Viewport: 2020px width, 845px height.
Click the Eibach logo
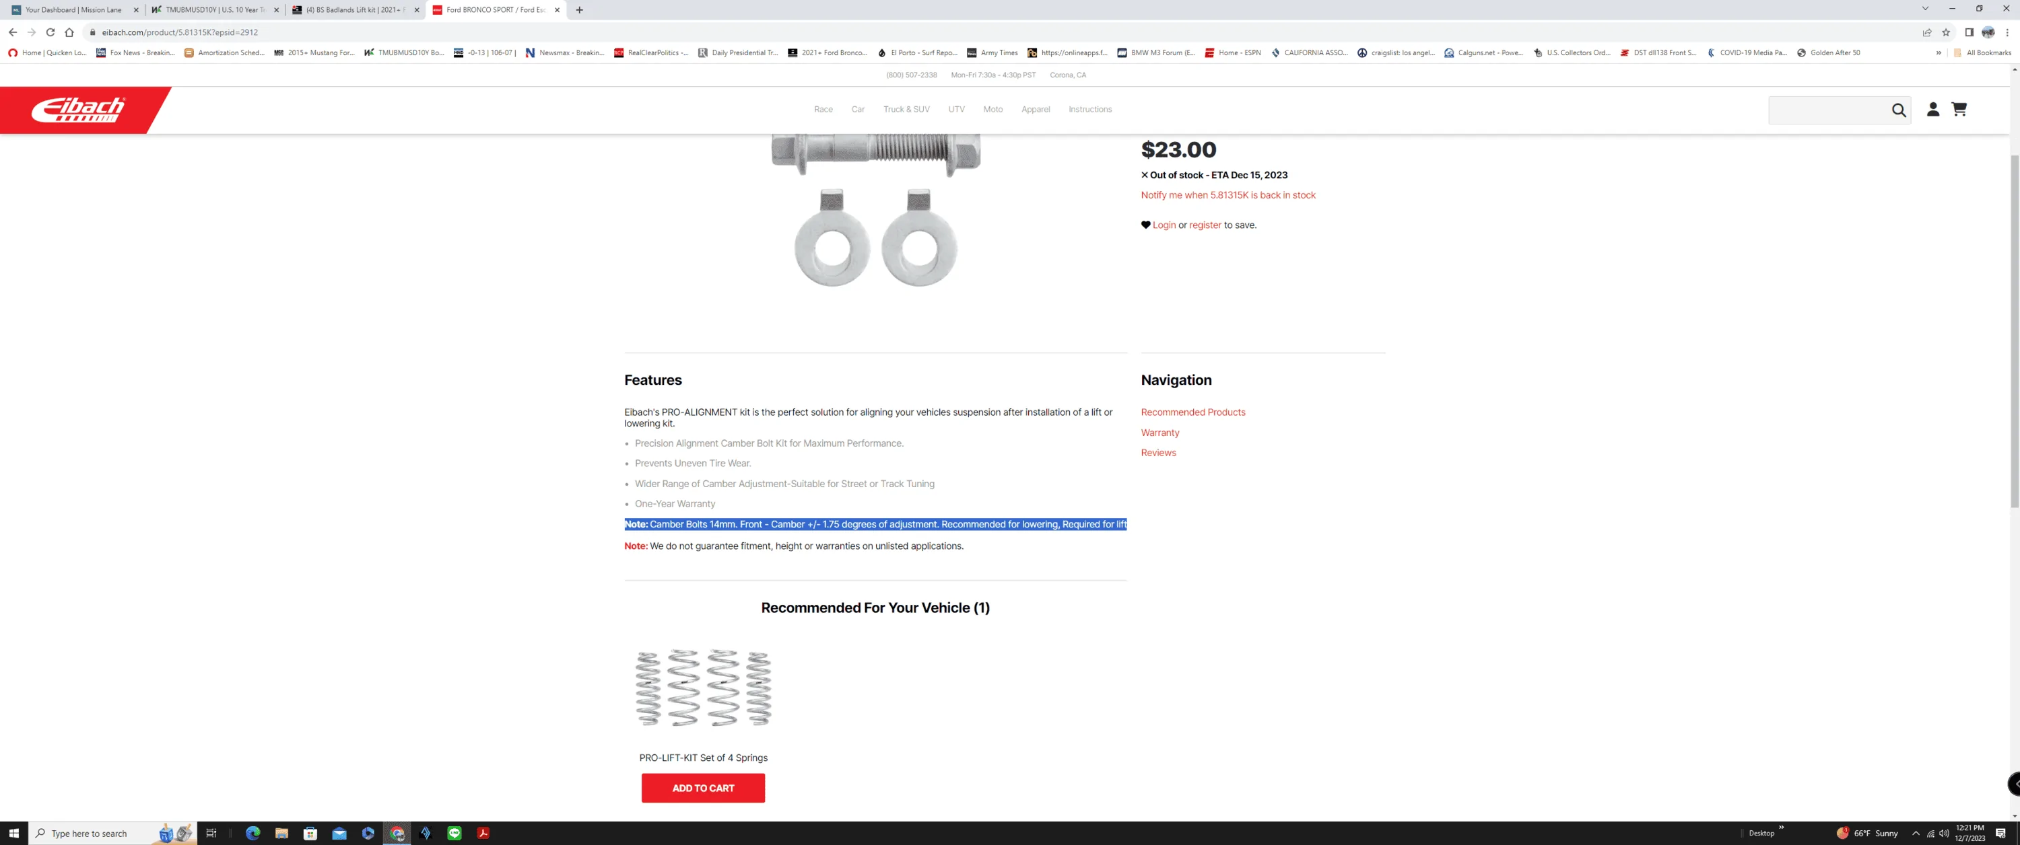pyautogui.click(x=78, y=110)
